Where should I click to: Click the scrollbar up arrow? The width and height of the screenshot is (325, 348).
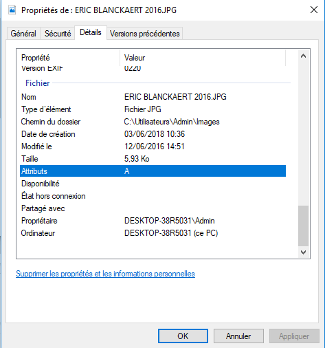(x=303, y=56)
